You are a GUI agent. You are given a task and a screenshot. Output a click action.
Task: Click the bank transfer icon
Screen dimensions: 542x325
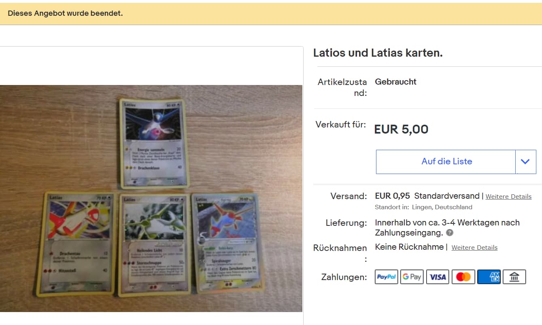point(514,277)
